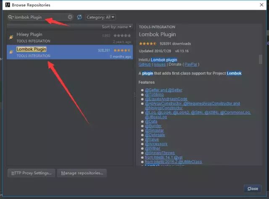Image resolution: width=269 pixels, height=199 pixels.
Task: Open the @Builder feature link
Action: (153, 126)
